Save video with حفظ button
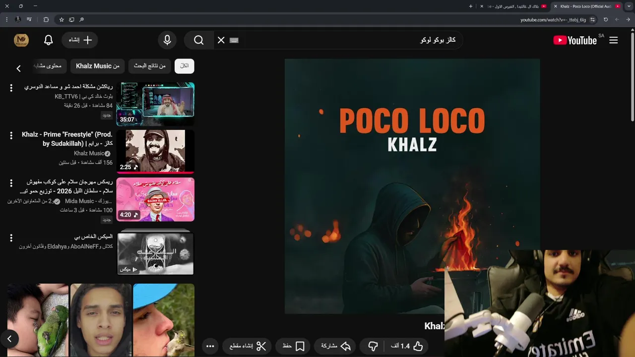 pyautogui.click(x=293, y=346)
